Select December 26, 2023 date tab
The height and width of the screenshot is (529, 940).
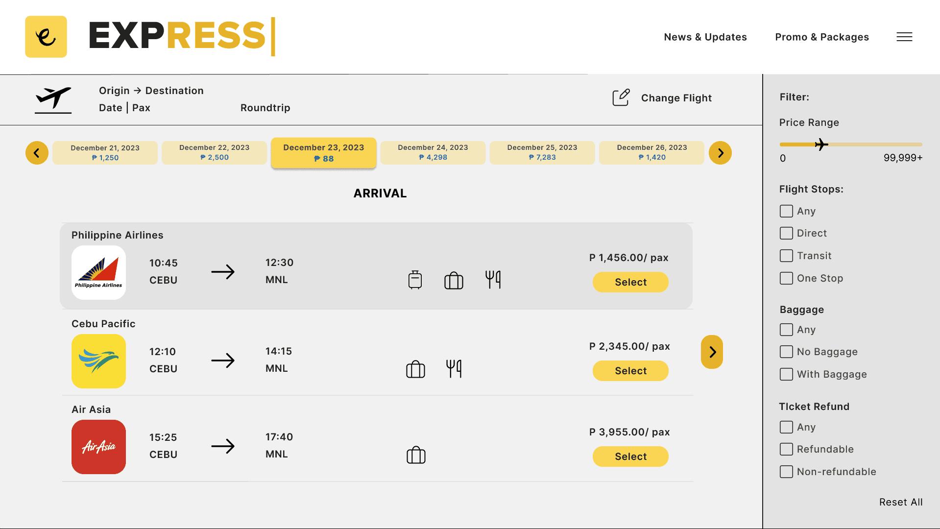[651, 153]
